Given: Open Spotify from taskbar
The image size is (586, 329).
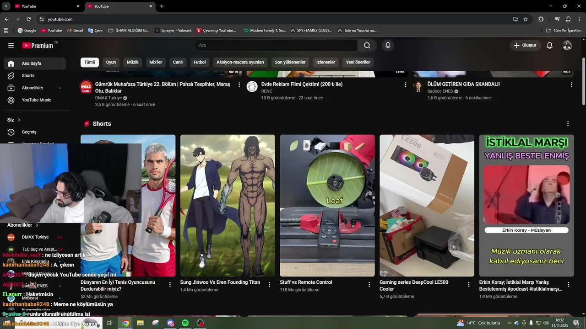Looking at the screenshot, I should [x=185, y=323].
